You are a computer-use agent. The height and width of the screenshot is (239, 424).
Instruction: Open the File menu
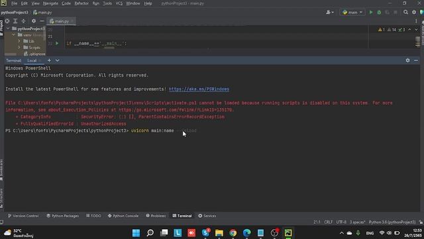pyautogui.click(x=14, y=3)
